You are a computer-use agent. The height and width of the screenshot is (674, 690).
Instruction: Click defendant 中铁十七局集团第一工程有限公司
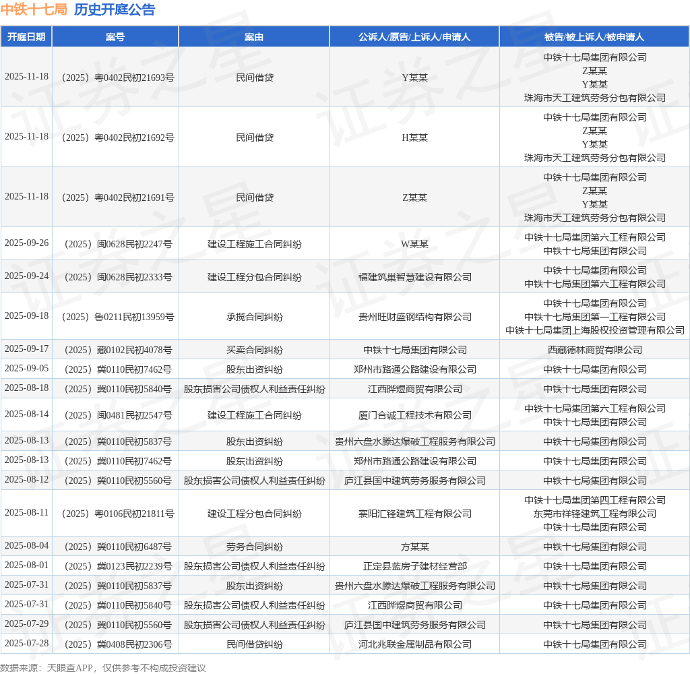click(594, 317)
